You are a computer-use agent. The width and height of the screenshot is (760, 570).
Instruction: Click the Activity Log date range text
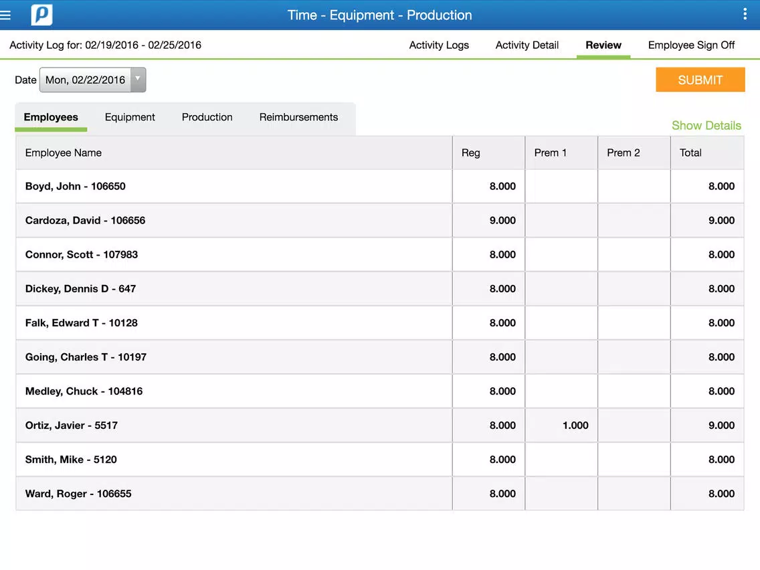[105, 45]
